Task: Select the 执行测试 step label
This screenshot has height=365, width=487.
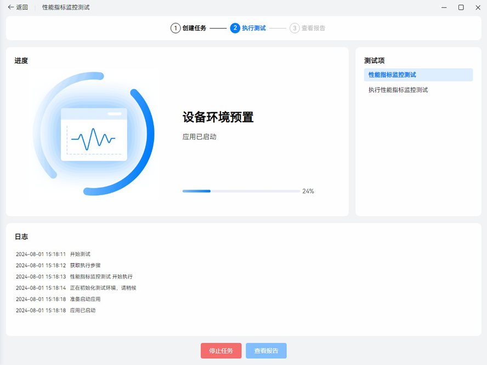Action: point(254,28)
